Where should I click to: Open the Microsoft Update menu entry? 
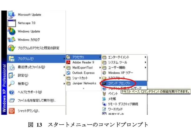pos(36,15)
